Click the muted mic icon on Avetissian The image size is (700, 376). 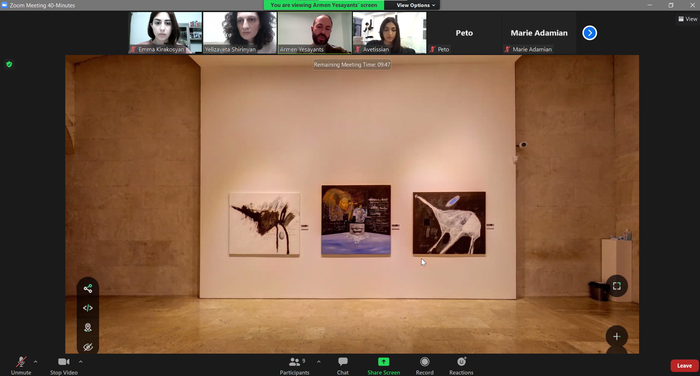[x=358, y=49]
